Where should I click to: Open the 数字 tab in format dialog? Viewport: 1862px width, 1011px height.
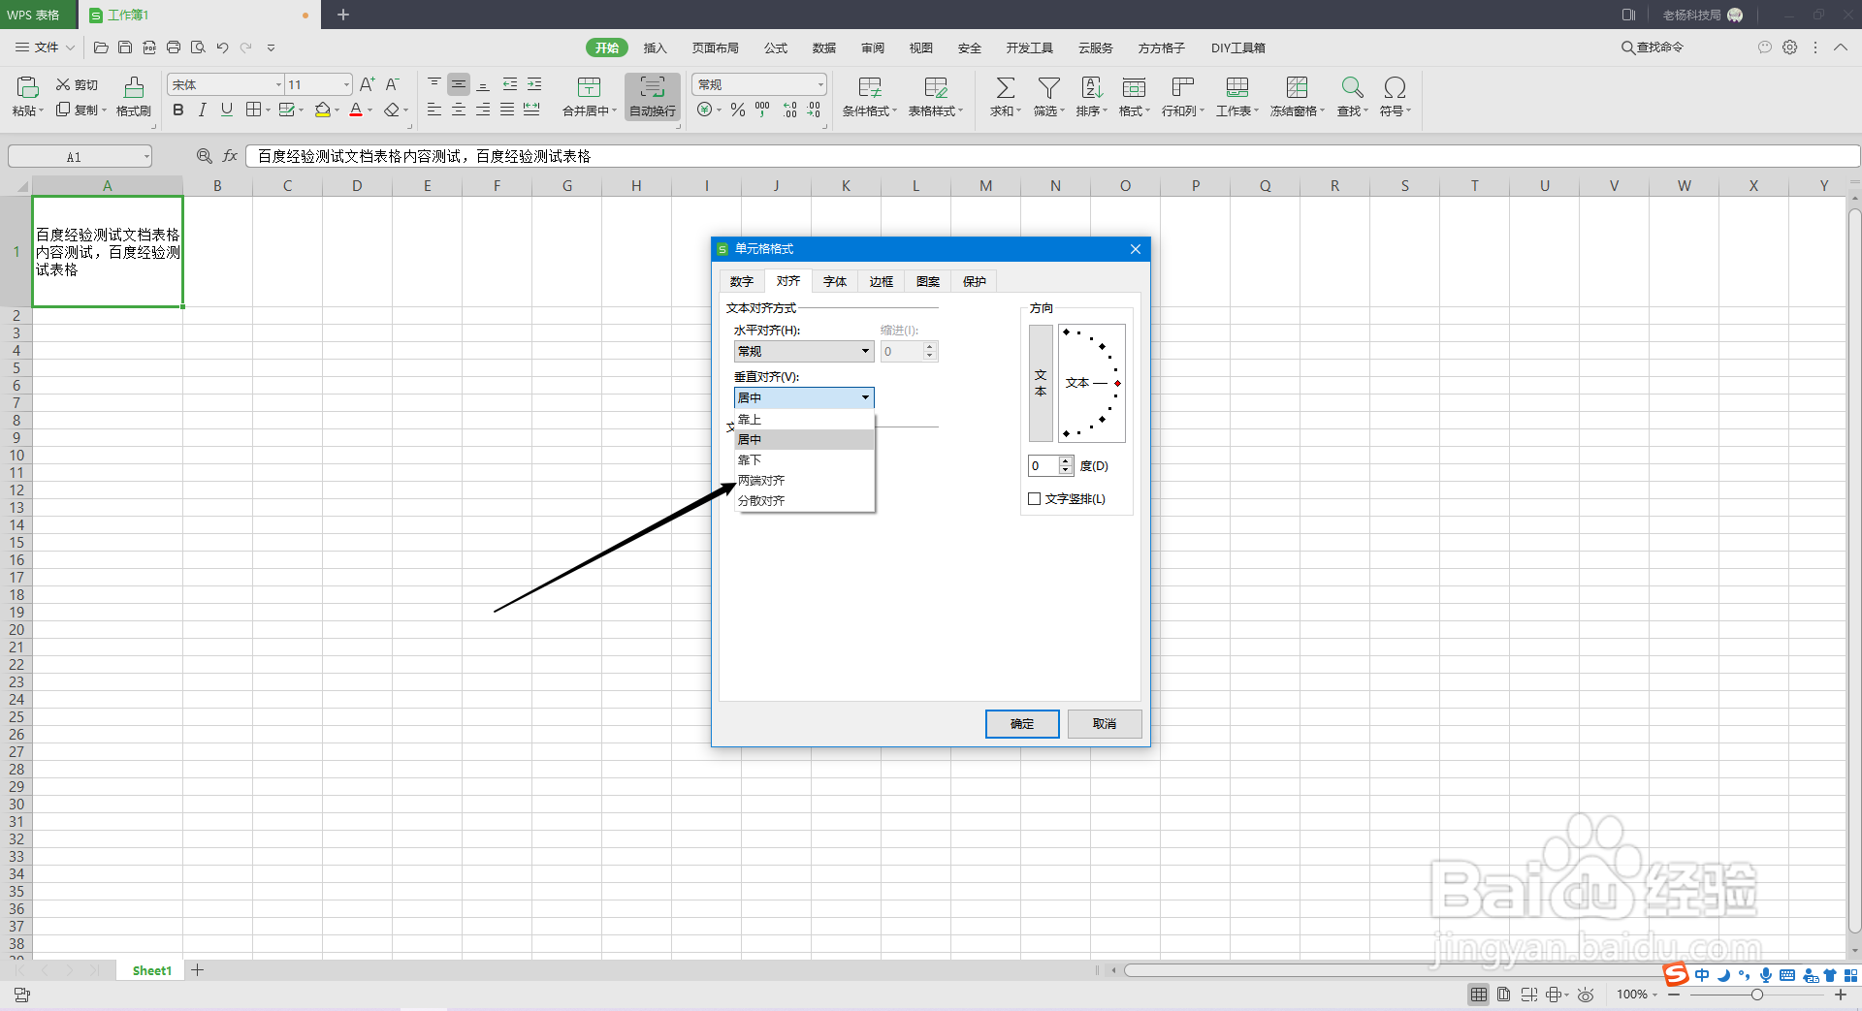[x=742, y=281]
